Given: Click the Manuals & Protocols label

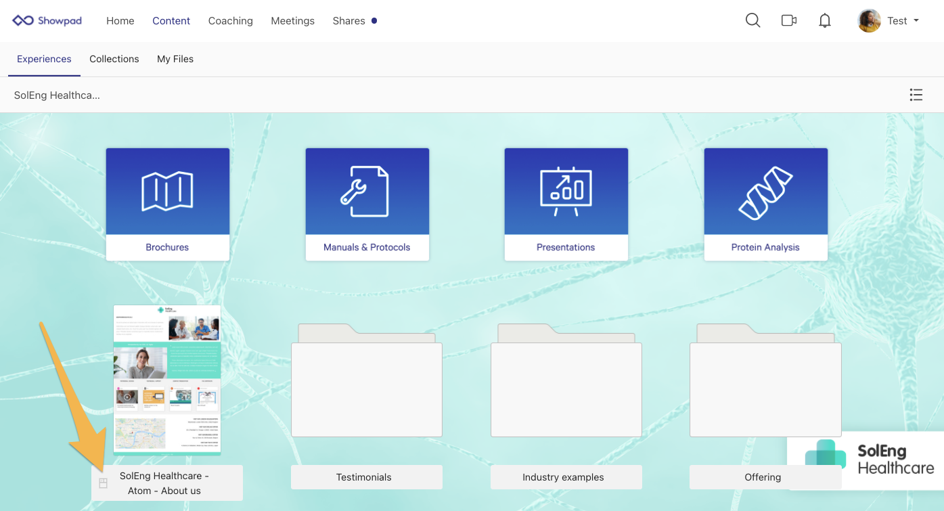Looking at the screenshot, I should pyautogui.click(x=367, y=247).
